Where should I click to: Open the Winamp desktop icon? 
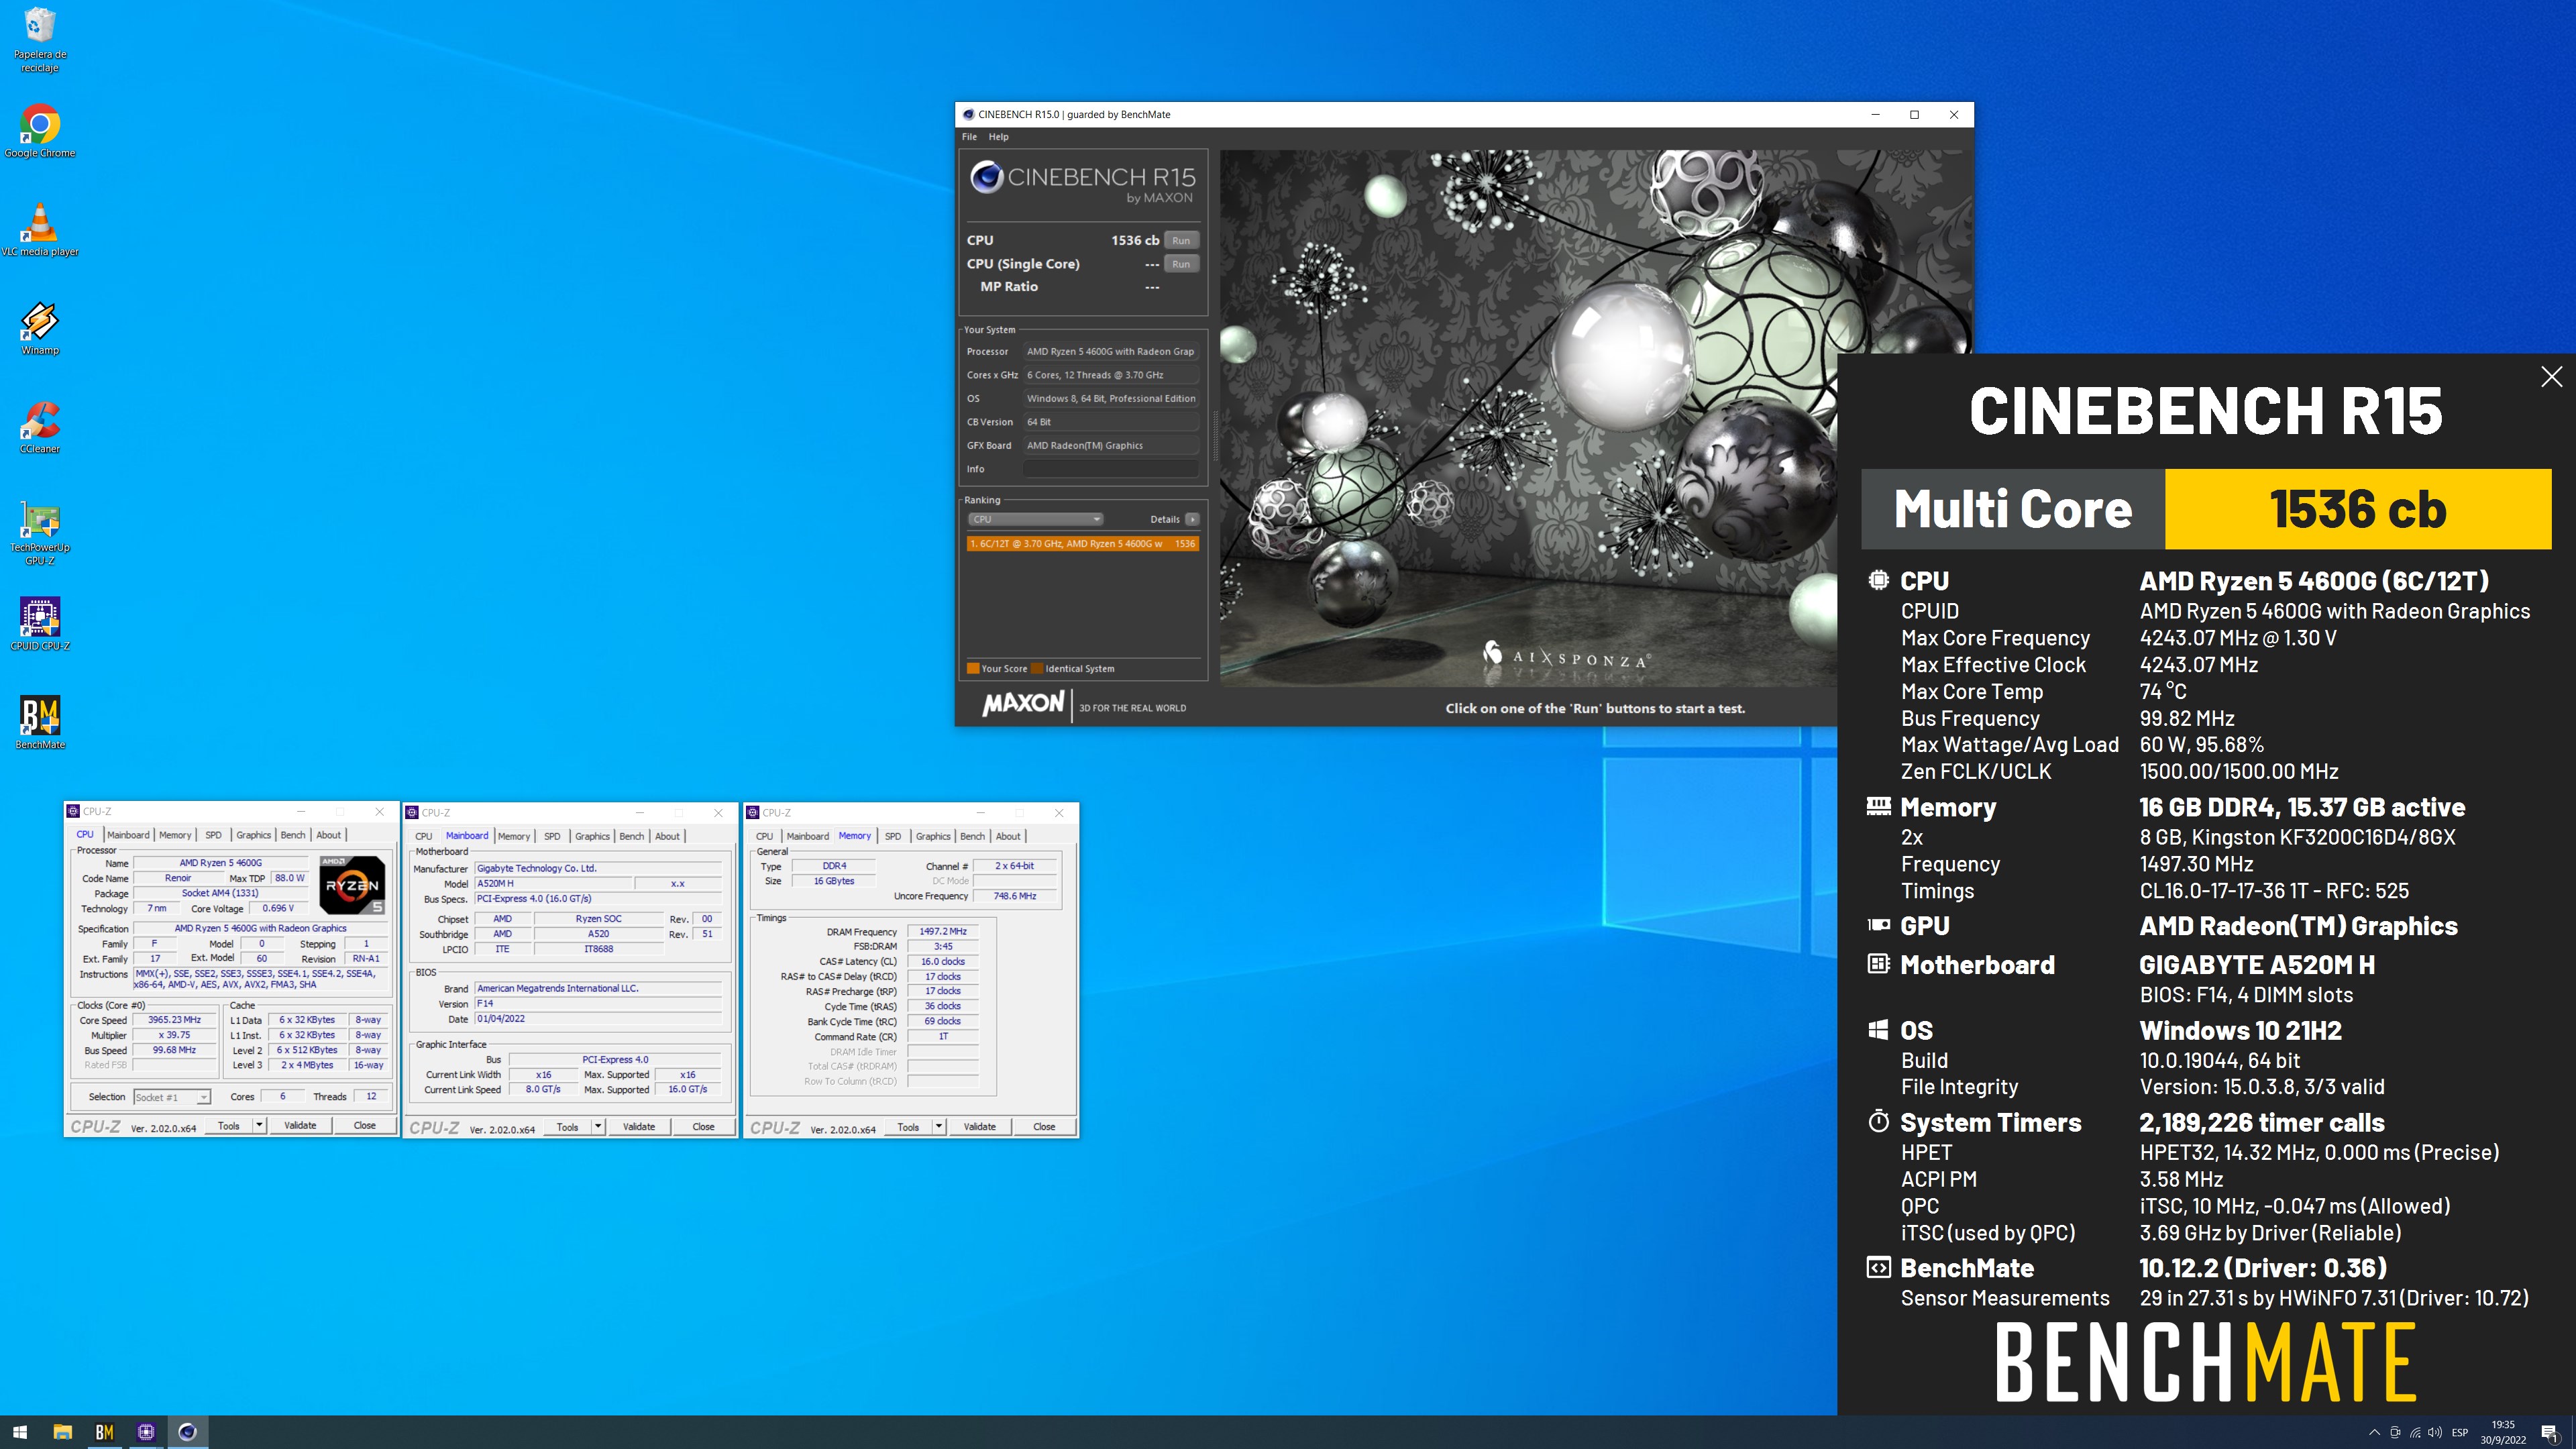coord(40,329)
